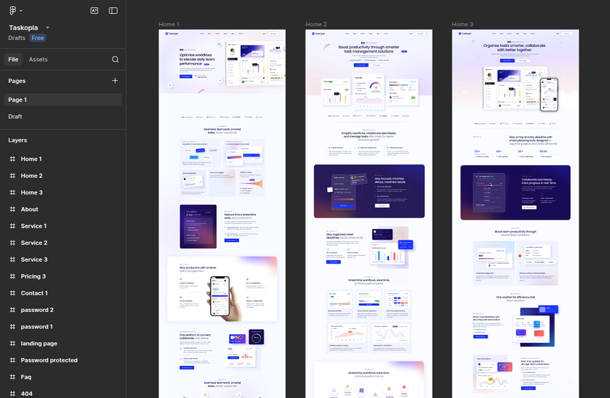Select the landing page layer name
The height and width of the screenshot is (398, 610).
point(39,344)
